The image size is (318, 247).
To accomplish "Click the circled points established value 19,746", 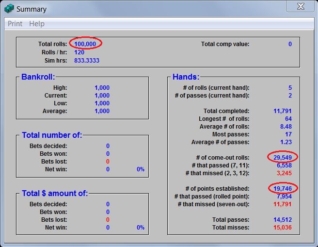I will click(282, 189).
